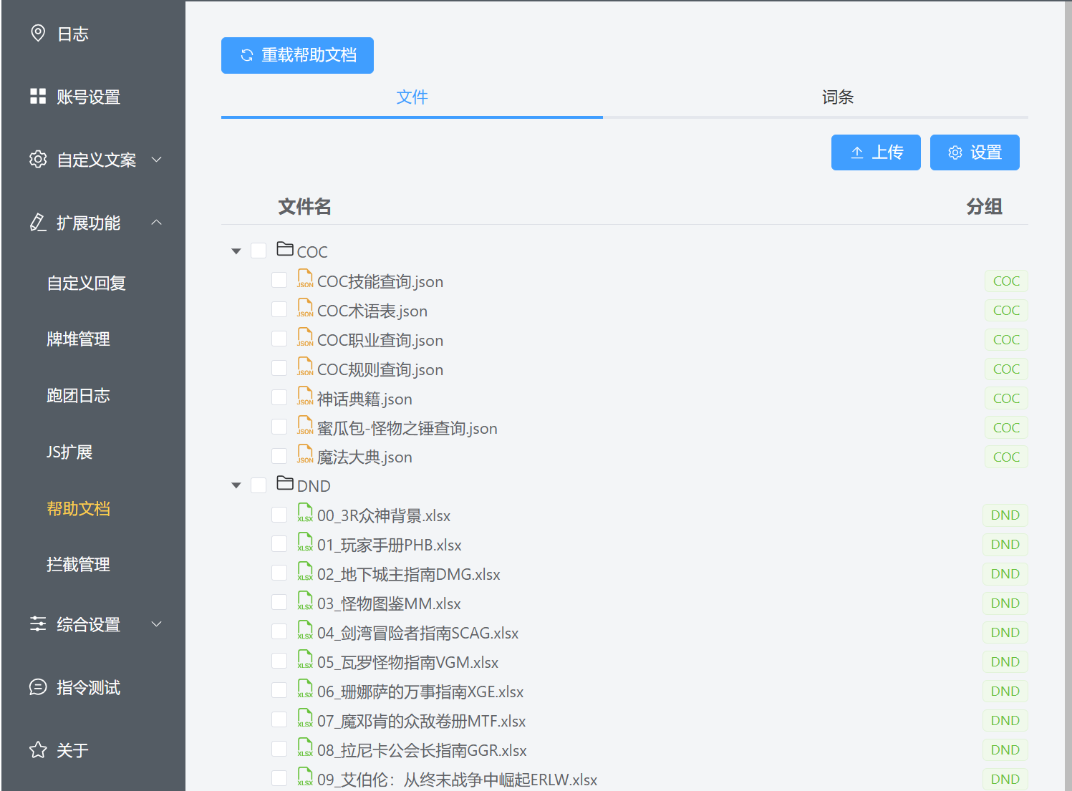
Task: Collapse the COC folder tree
Action: coord(236,251)
